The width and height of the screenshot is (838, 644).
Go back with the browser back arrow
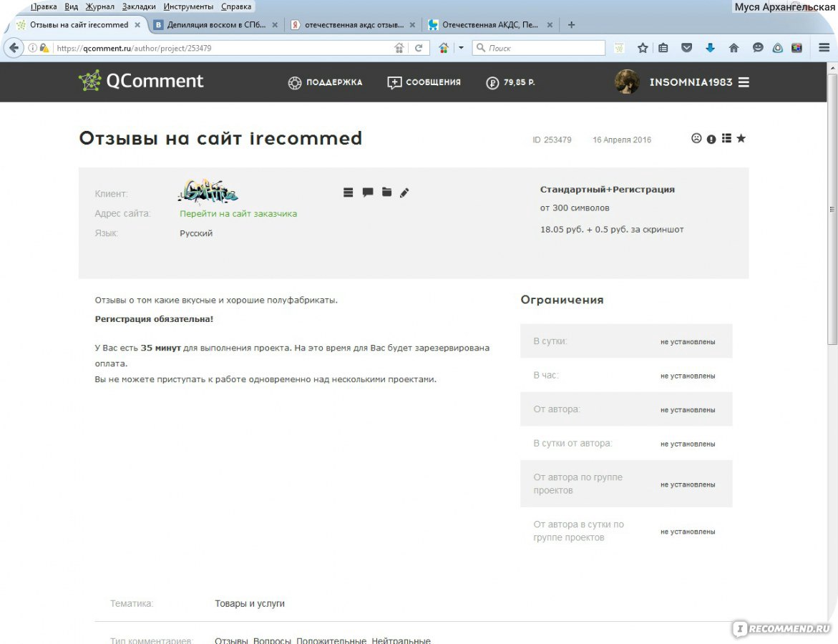[14, 47]
